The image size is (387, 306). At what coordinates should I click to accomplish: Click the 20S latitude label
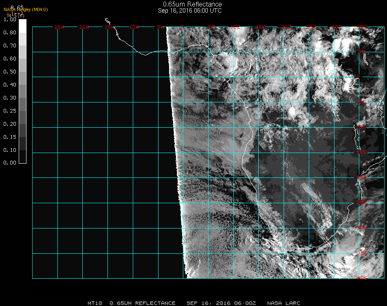[x=362, y=177]
